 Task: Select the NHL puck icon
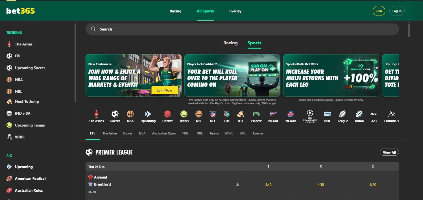coord(327,114)
